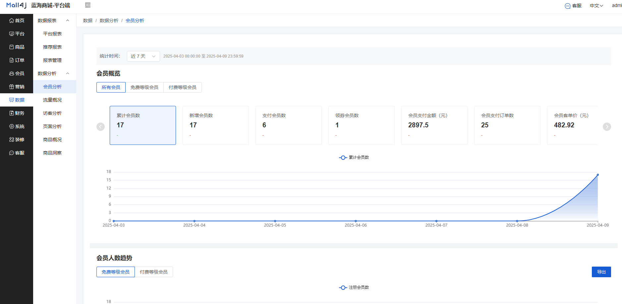Screen dimensions: 622x304
Task: Click 会员分析 breadcrumb link
Action: [135, 21]
